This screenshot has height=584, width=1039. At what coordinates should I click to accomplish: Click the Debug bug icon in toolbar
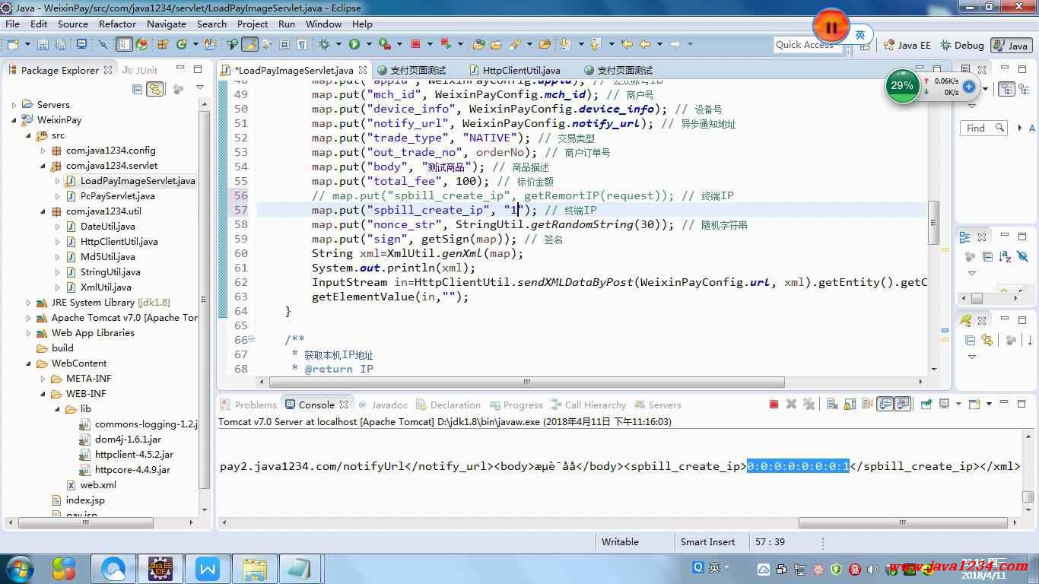tap(324, 44)
